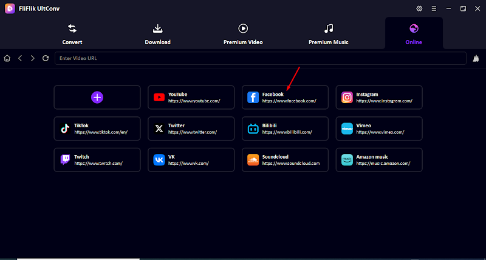Image resolution: width=486 pixels, height=260 pixels.
Task: Click the home icon in browser bar
Action: coord(7,58)
